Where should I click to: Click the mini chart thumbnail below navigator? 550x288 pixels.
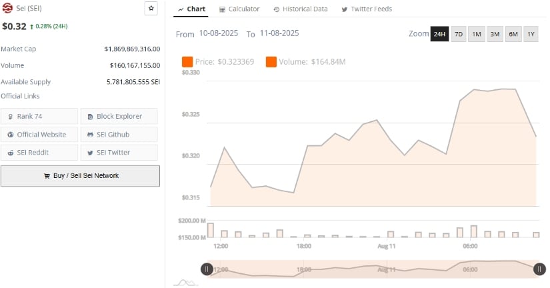pyautogui.click(x=185, y=283)
